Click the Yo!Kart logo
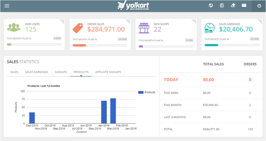 tap(133, 6)
